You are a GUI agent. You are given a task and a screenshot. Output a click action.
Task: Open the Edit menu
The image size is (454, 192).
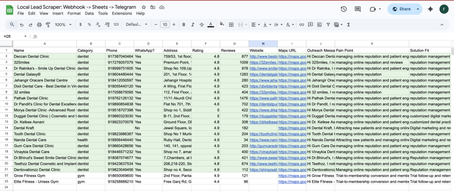[32, 13]
